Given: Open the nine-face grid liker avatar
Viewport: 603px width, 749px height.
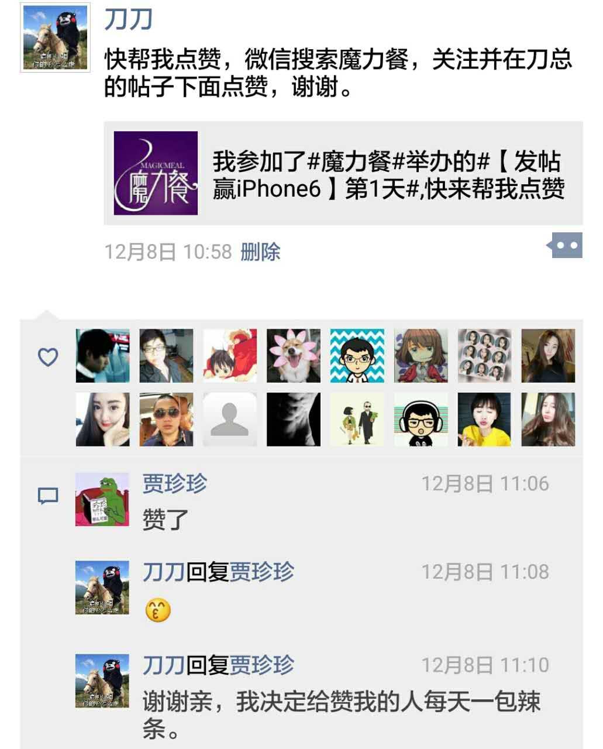Looking at the screenshot, I should 485,356.
